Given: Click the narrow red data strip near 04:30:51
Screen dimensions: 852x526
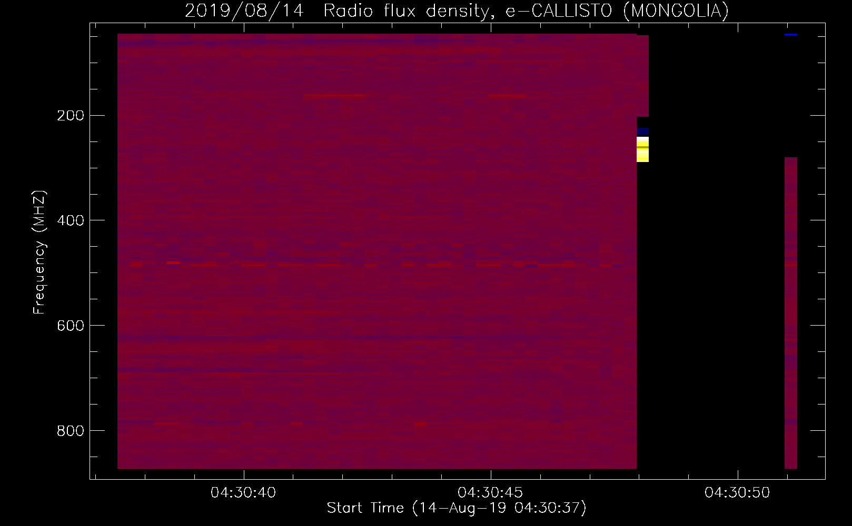Looking at the screenshot, I should (791, 313).
